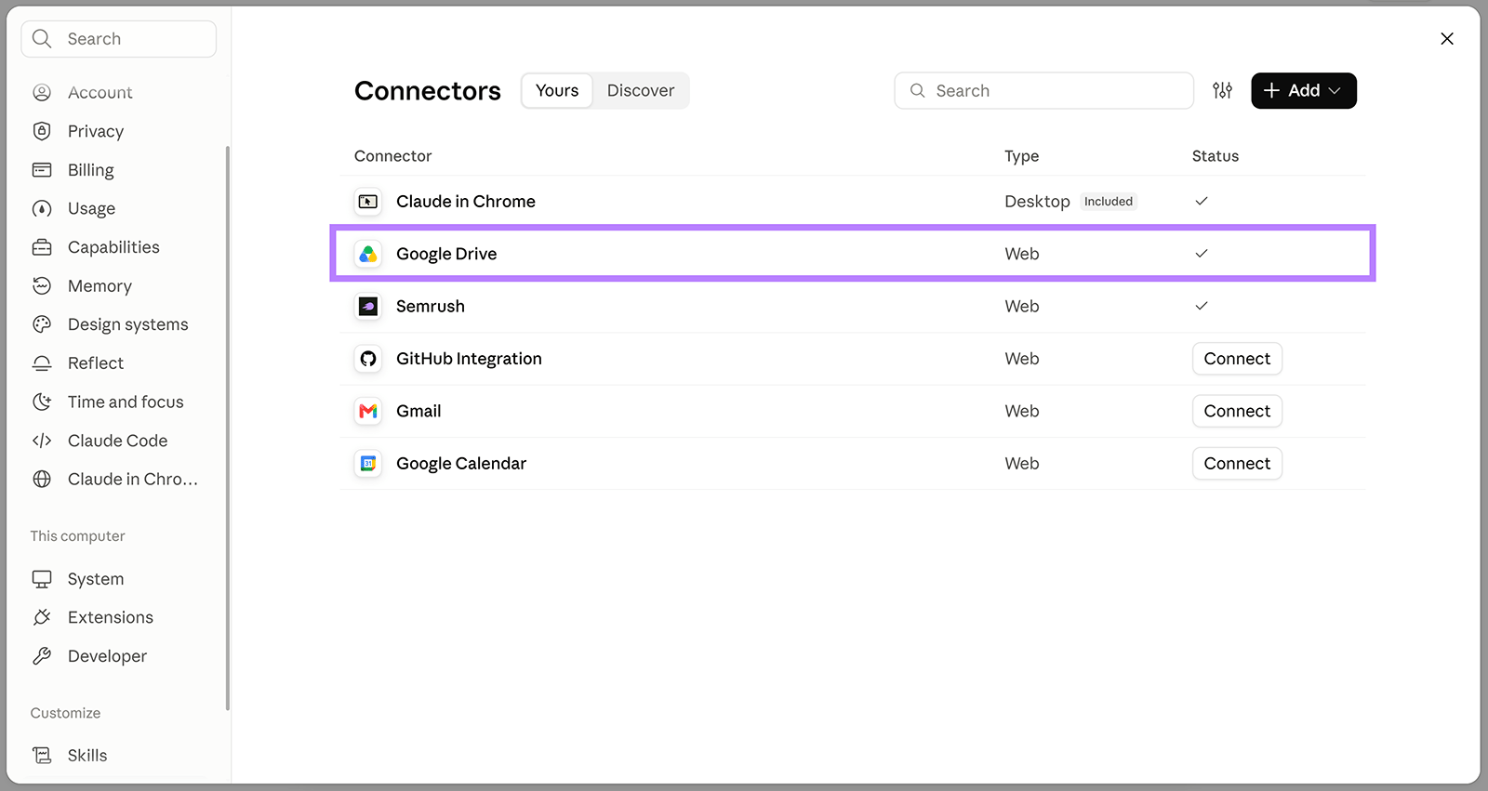Open Extensions section
Image resolution: width=1488 pixels, height=791 pixels.
[x=110, y=617]
